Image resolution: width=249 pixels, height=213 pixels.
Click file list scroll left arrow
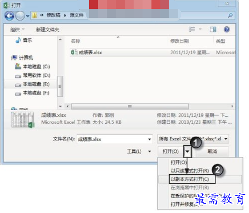68,106
